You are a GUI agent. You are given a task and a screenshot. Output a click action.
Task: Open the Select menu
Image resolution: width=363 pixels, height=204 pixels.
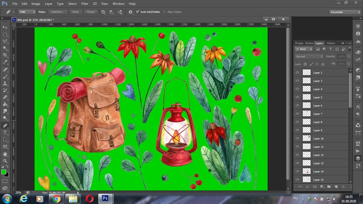[72, 4]
